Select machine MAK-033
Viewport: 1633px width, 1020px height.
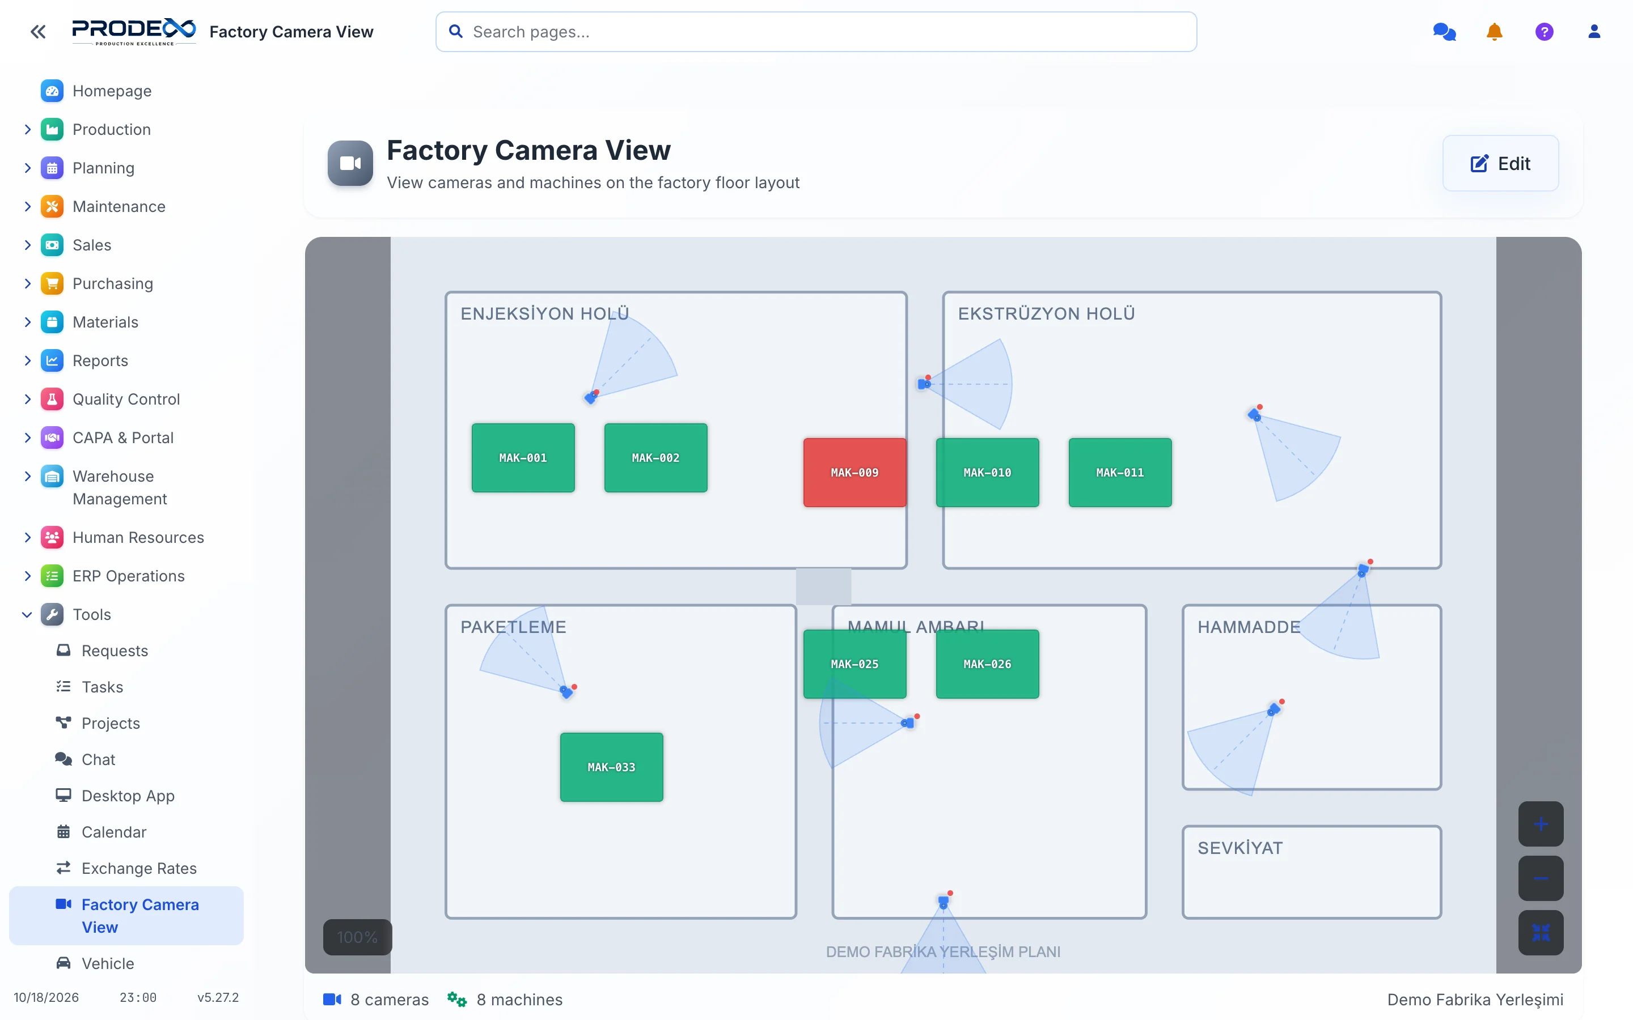(x=611, y=767)
